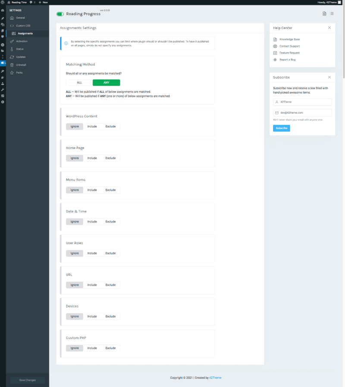The width and height of the screenshot is (345, 387).
Task: Set URL assignment to Include
Action: tap(92, 285)
